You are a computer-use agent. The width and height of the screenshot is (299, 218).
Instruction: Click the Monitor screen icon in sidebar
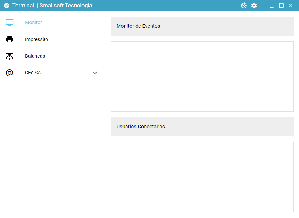click(x=9, y=22)
